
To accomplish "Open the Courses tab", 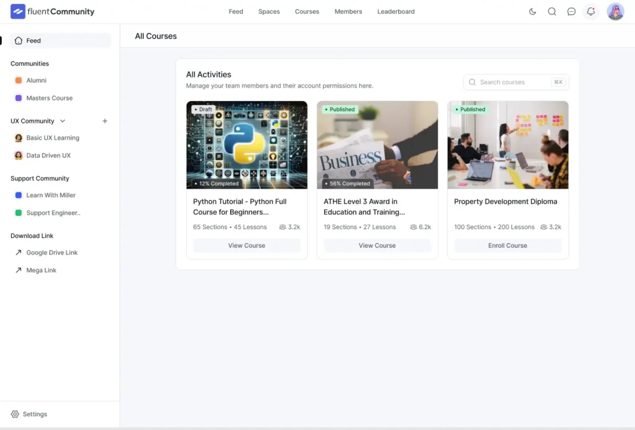I will [307, 11].
